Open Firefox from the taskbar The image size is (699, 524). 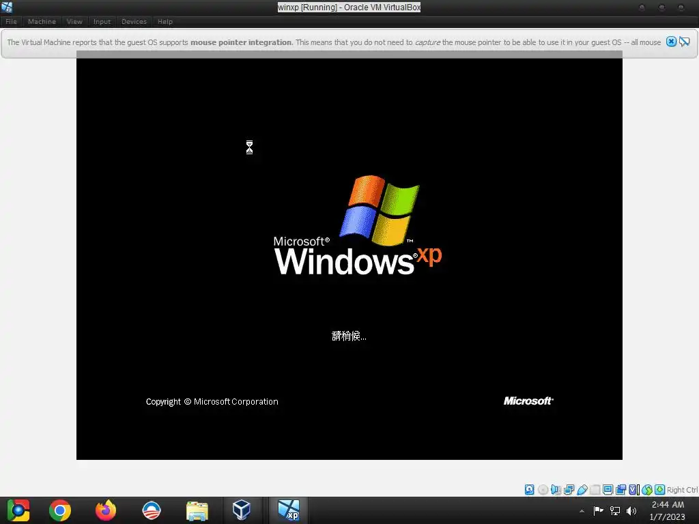pos(106,510)
